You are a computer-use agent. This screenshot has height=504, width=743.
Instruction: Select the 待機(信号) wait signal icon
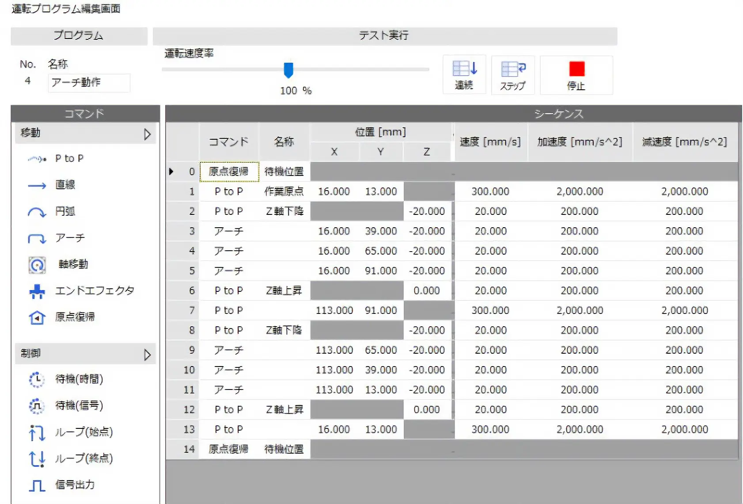click(37, 406)
